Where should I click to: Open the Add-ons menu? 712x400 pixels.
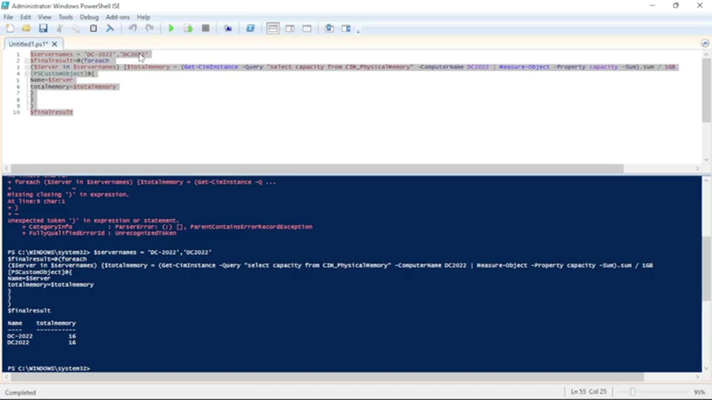[x=117, y=17]
